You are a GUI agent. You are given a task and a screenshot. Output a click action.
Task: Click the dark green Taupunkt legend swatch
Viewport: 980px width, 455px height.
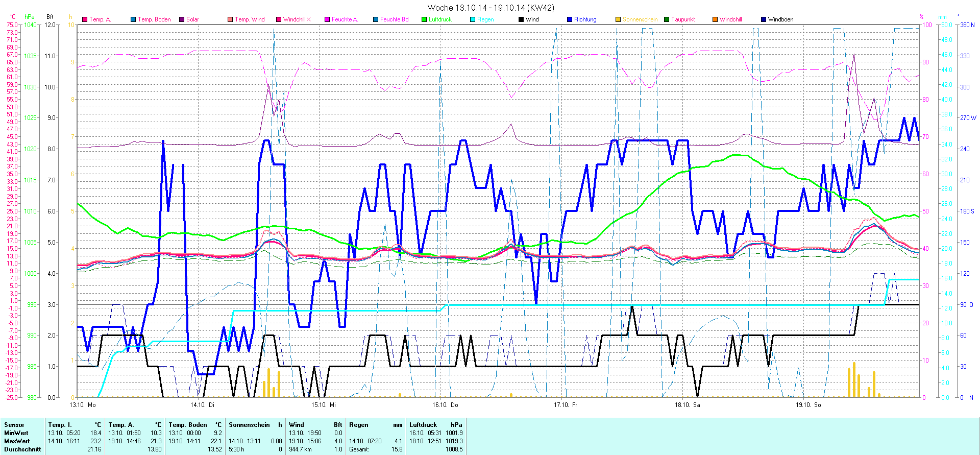(667, 19)
